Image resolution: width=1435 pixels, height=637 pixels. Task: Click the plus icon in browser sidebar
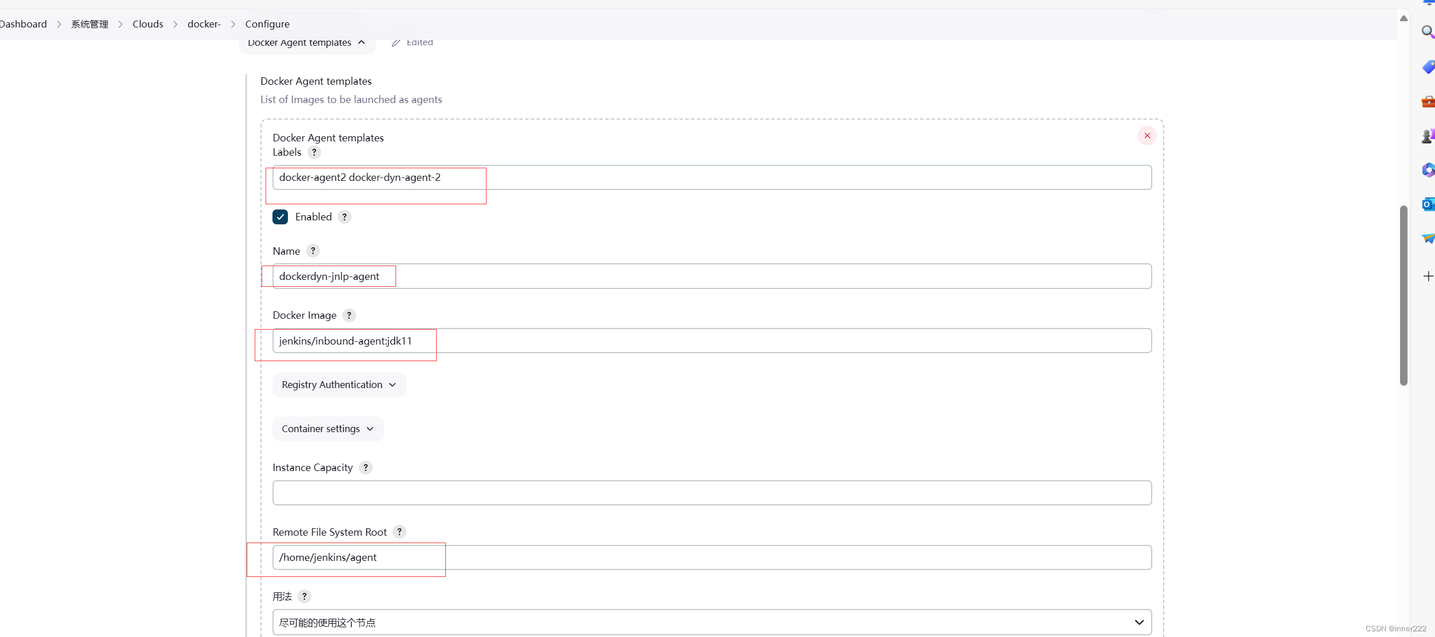point(1428,276)
